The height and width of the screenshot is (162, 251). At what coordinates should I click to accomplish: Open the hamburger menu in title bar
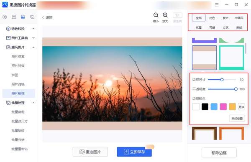[217, 5]
